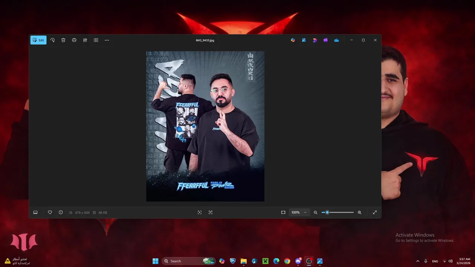Open Microsoft Edge from the taskbar

click(x=276, y=261)
